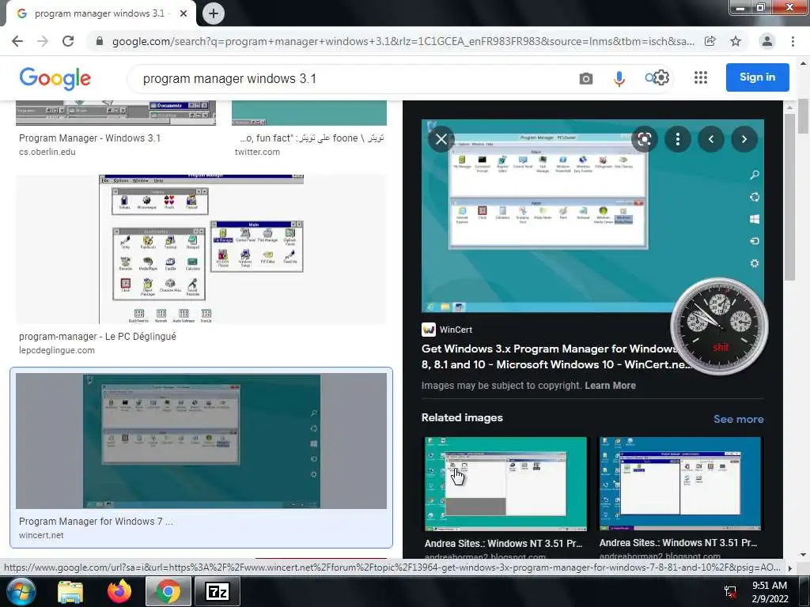Click the Google logo

tap(55, 78)
